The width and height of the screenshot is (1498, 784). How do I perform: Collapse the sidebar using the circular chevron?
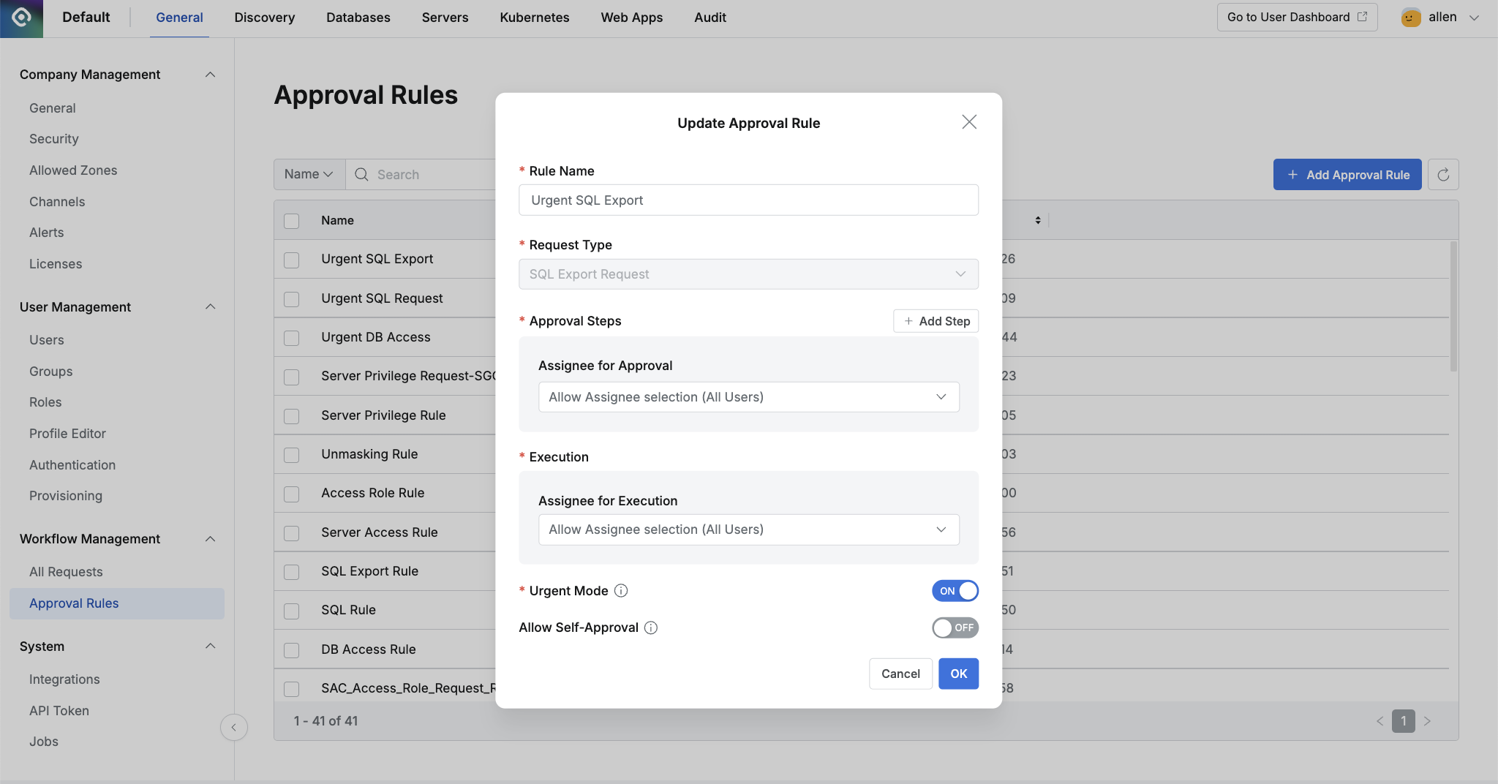click(234, 727)
